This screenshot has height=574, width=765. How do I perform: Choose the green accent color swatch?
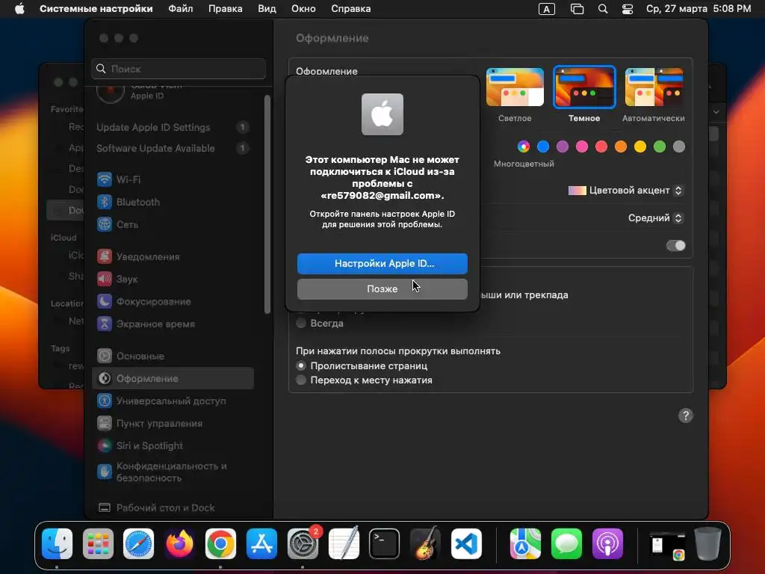[660, 146]
